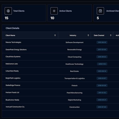
Task: Click the Healthcare Technology industry cell
Action: click(74, 64)
